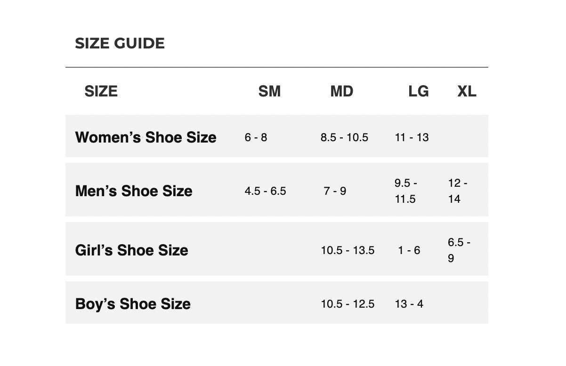Click women's medium size 8.5 - 10.5
This screenshot has height=366, width=566.
tap(344, 137)
